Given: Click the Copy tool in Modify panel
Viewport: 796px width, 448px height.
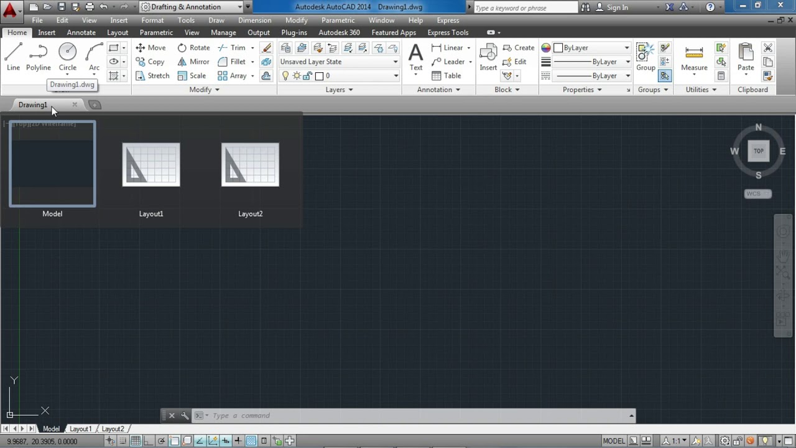Looking at the screenshot, I should [x=150, y=62].
